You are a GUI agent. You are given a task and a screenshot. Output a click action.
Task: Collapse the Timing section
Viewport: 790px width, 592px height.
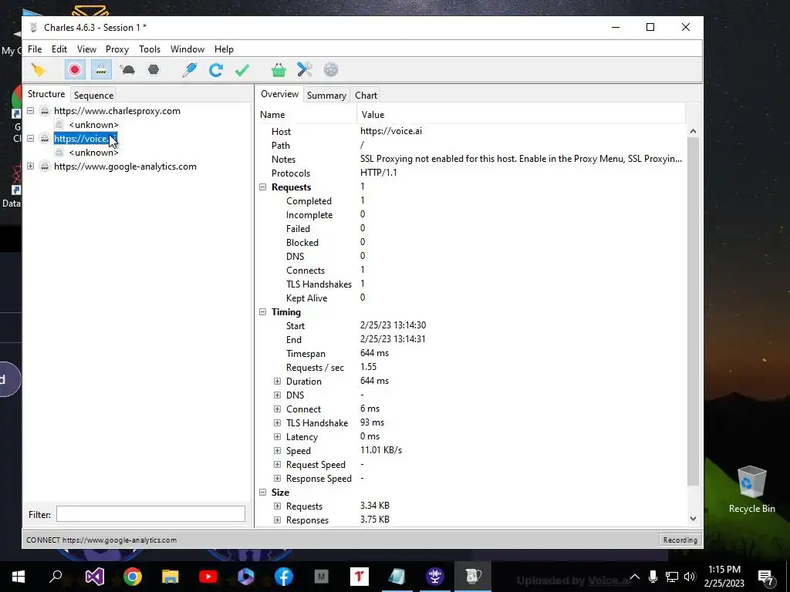[262, 311]
